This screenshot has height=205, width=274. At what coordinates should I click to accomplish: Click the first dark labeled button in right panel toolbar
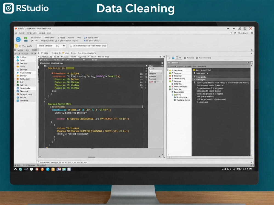[x=189, y=58]
